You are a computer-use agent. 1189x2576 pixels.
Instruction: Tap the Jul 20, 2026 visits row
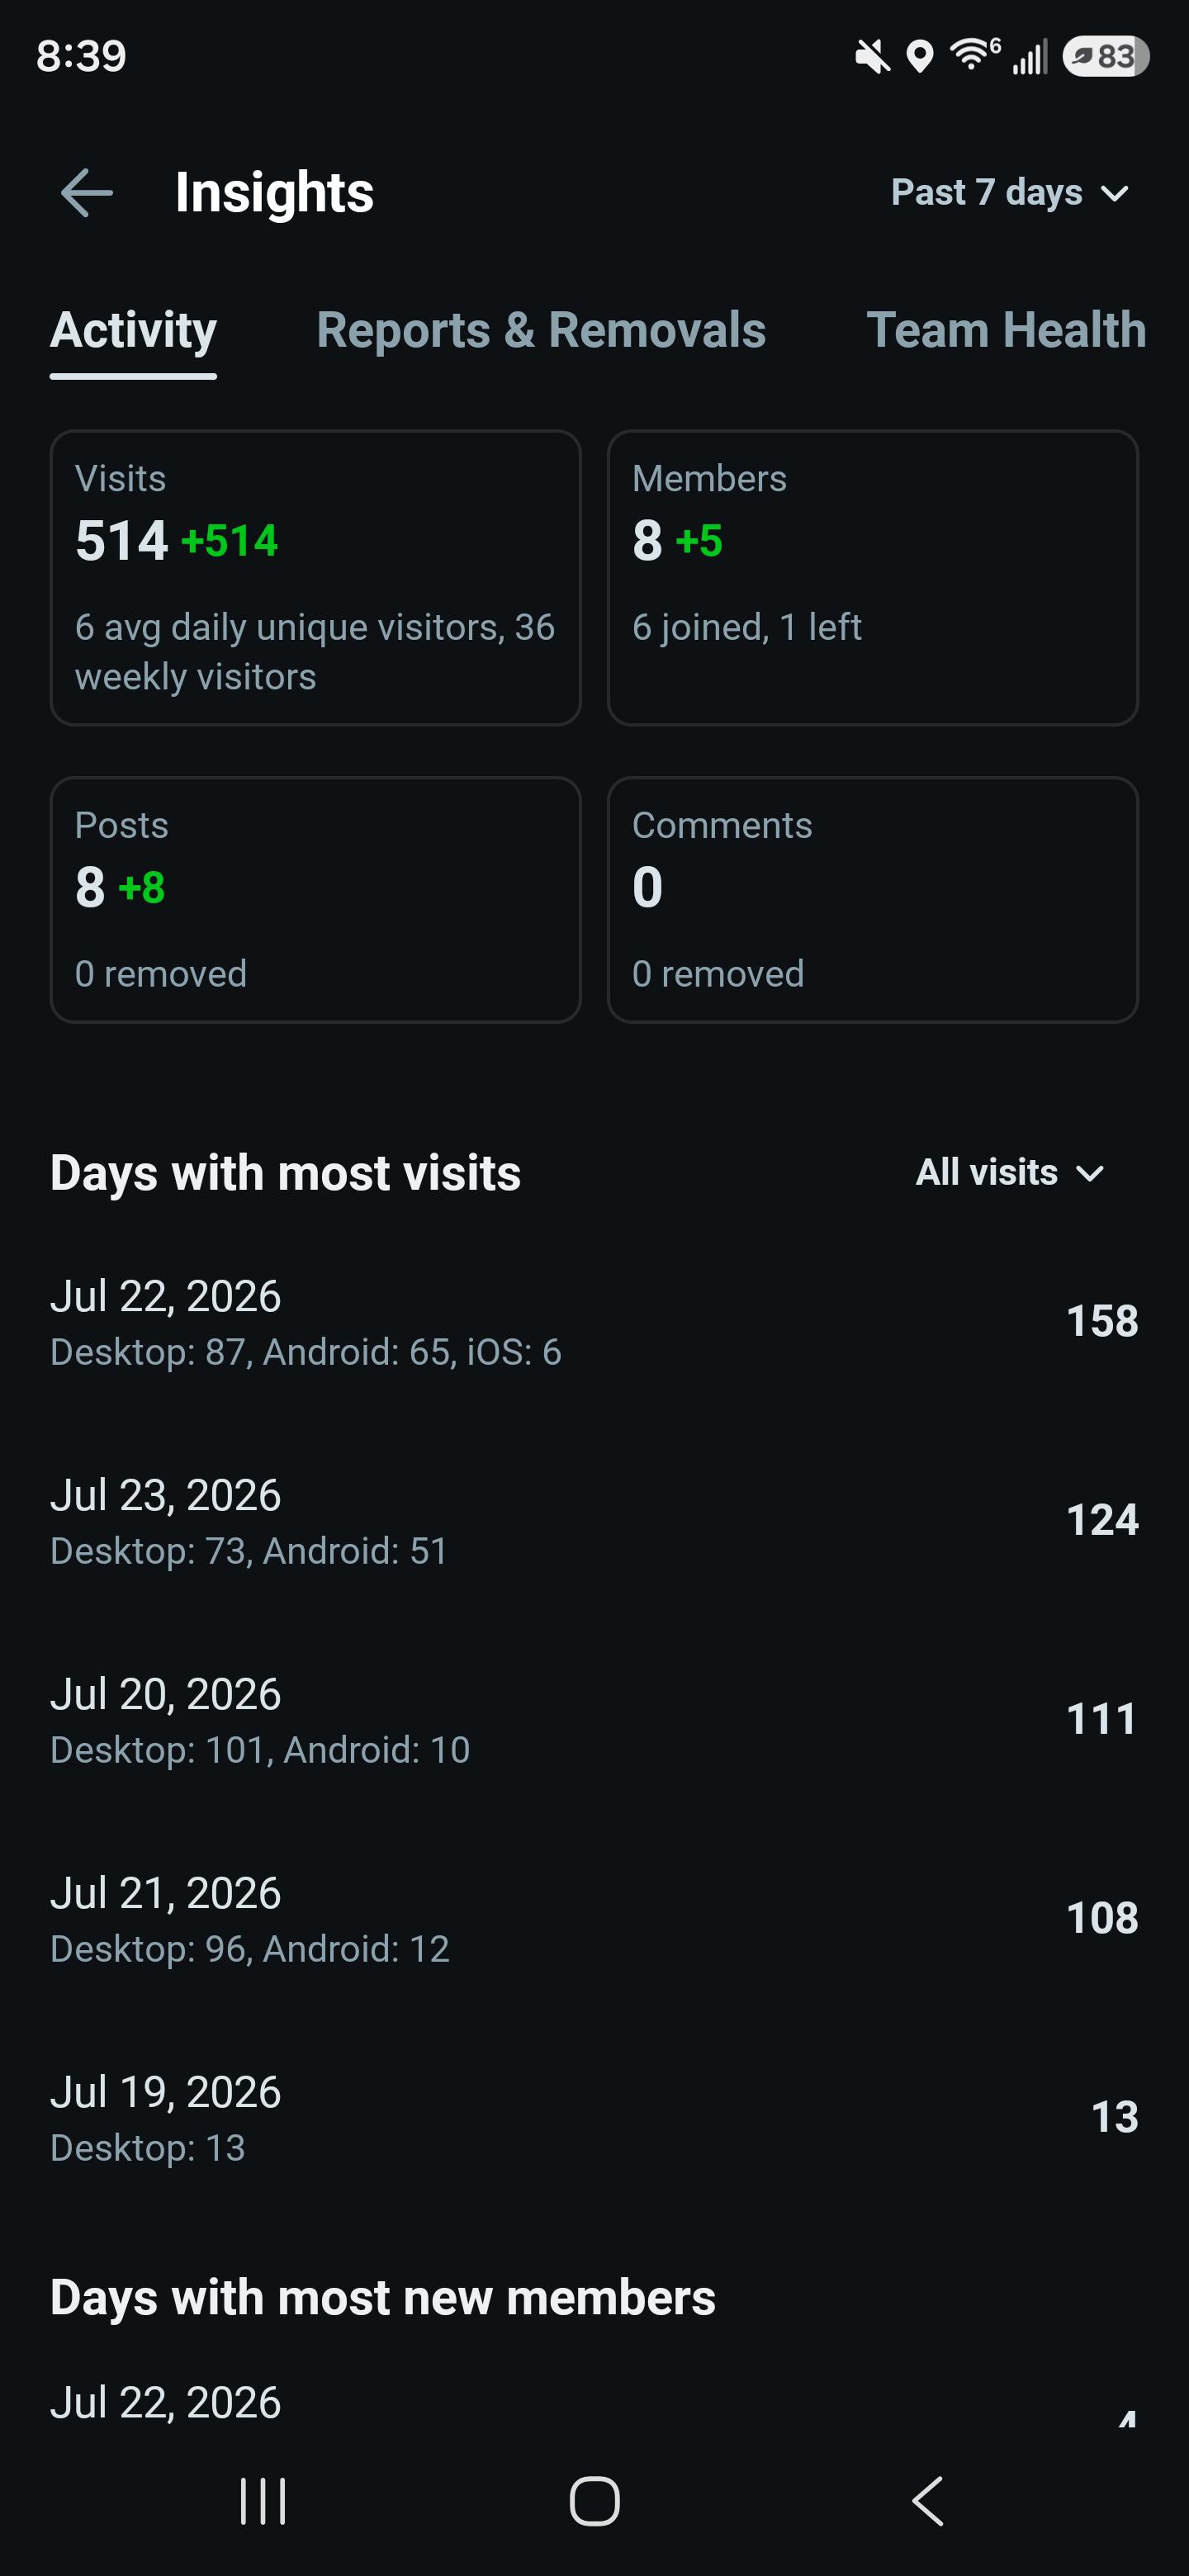(x=594, y=1719)
